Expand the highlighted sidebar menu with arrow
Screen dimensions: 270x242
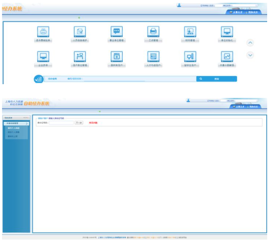(x=16, y=123)
